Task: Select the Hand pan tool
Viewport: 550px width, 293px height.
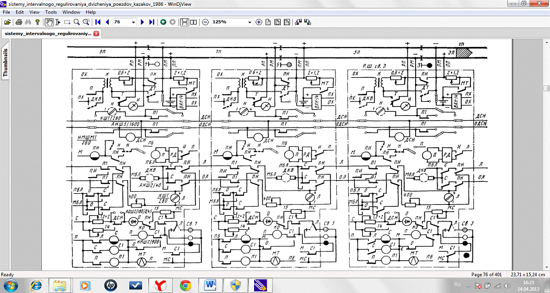Action: [49, 22]
